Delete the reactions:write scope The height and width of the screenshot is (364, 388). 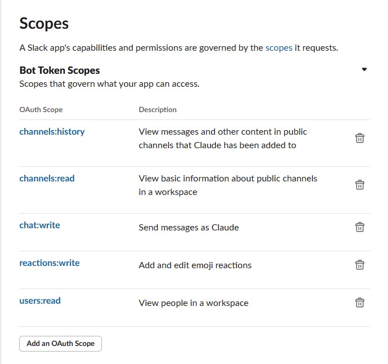click(x=359, y=265)
